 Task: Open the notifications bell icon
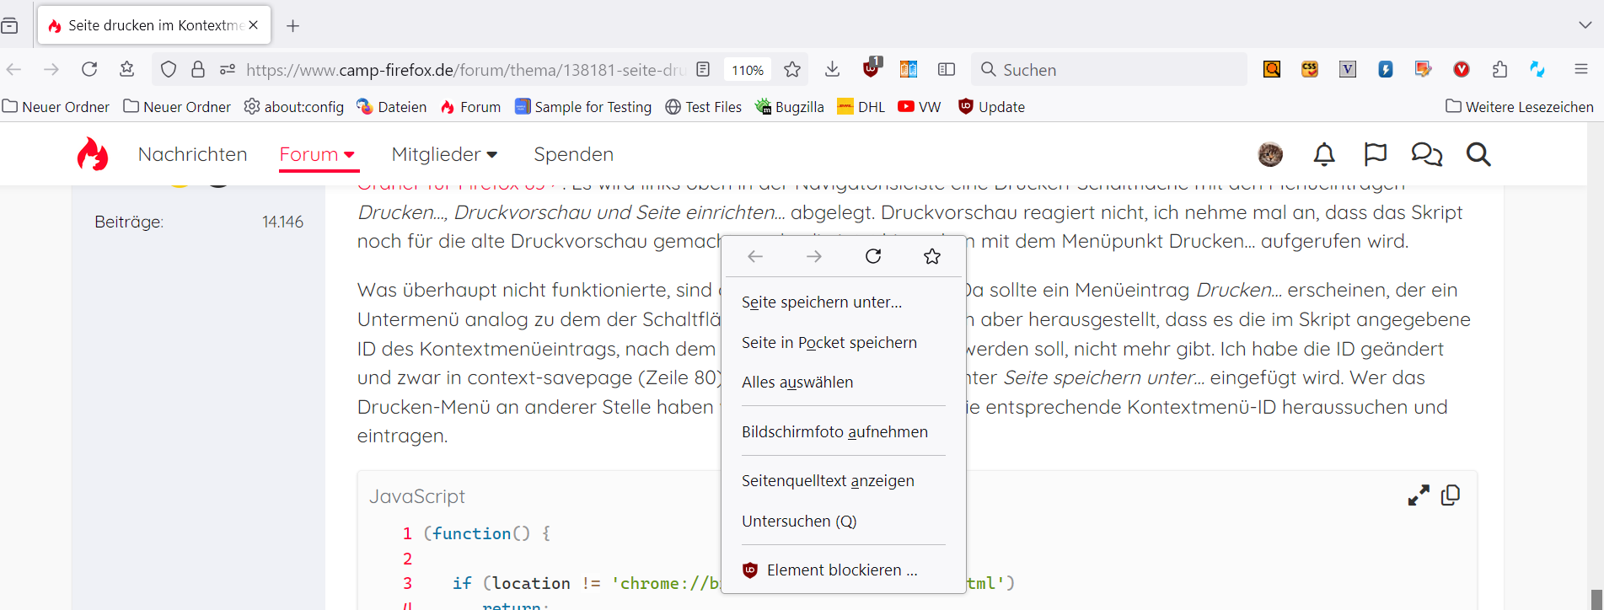1324,154
